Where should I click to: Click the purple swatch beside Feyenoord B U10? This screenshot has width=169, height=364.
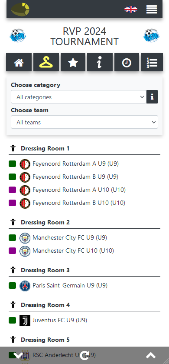click(12, 203)
